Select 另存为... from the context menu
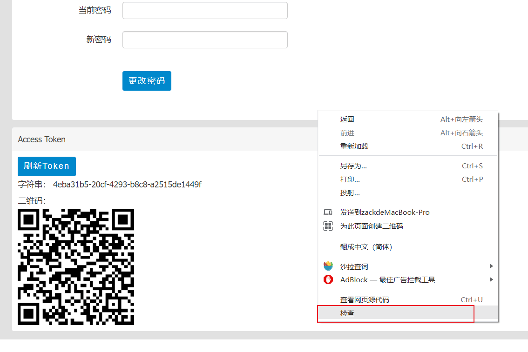This screenshot has width=528, height=352. [408, 166]
